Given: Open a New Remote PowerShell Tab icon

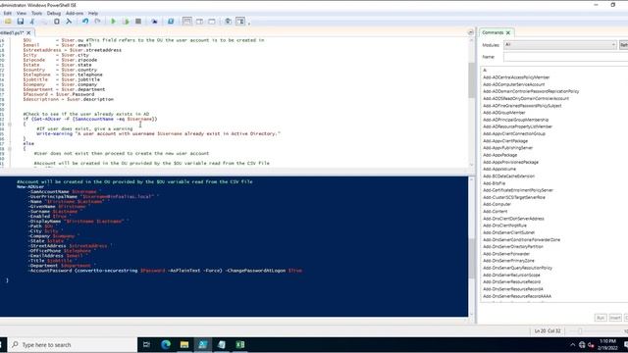Looking at the screenshot, I should pos(154,22).
